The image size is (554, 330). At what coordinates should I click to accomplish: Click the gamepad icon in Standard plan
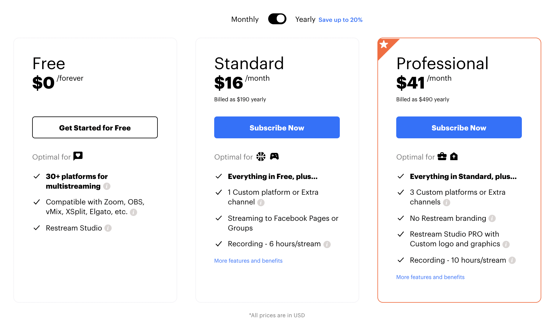click(274, 156)
